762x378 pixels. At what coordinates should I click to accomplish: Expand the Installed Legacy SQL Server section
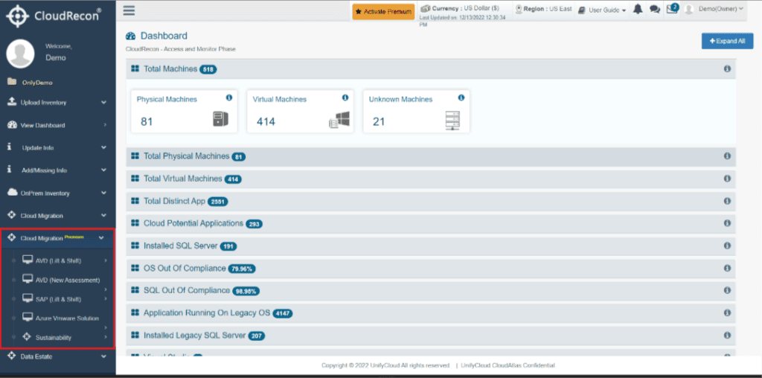point(431,336)
